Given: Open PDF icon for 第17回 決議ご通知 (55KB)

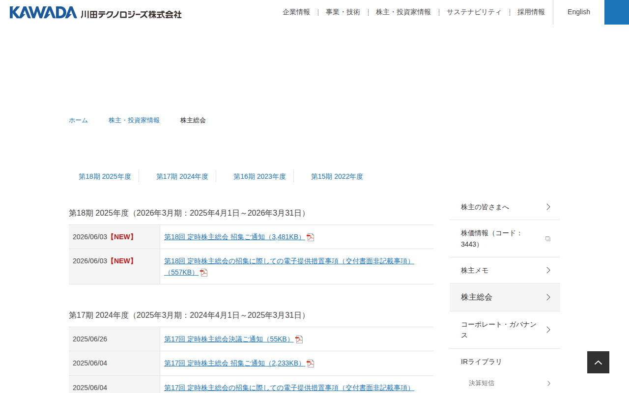Looking at the screenshot, I should [x=299, y=339].
